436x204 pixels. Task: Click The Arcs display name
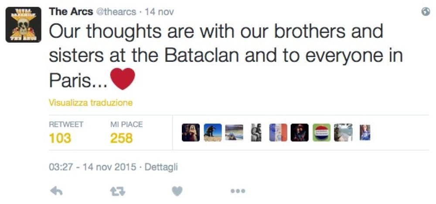tap(71, 12)
